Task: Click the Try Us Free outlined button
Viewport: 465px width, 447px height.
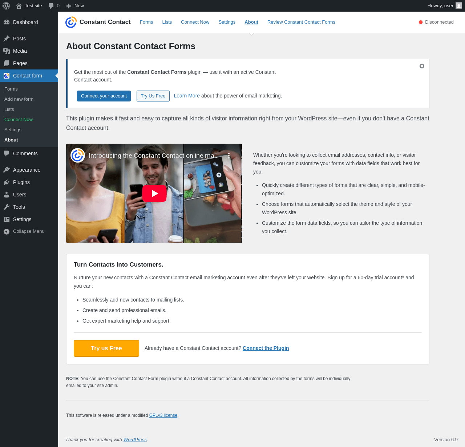Action: click(x=153, y=96)
